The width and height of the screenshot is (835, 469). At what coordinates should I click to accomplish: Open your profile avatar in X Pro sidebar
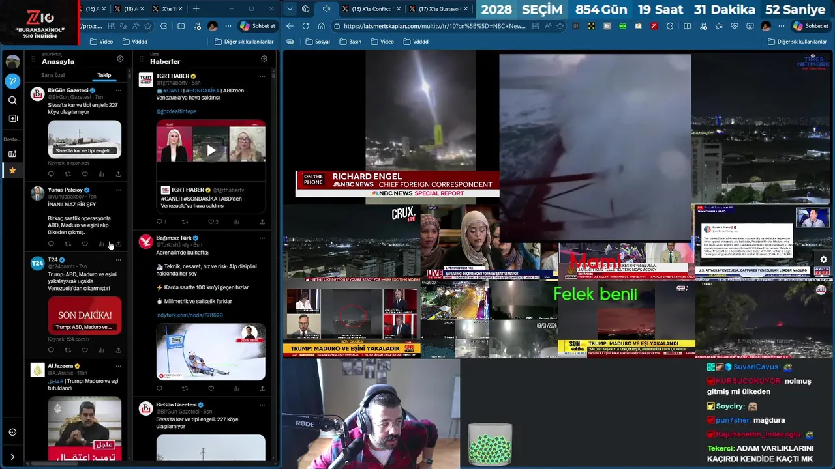pyautogui.click(x=12, y=62)
